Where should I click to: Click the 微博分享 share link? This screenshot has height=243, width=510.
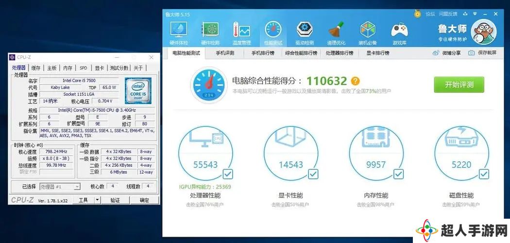pos(451,53)
